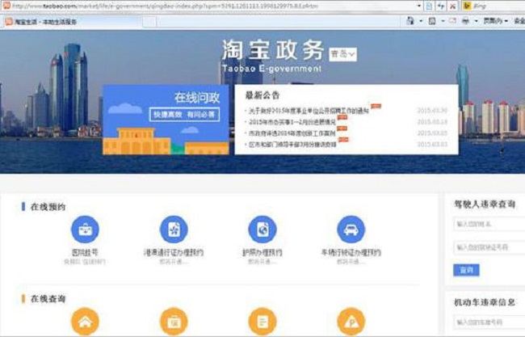The image size is (525, 337).
Task: Expand the address bar history dropdown arrow
Action: 419,6
